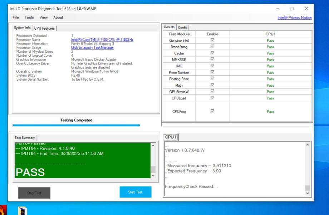
Task: Select the Results tab
Action: pos(169,27)
